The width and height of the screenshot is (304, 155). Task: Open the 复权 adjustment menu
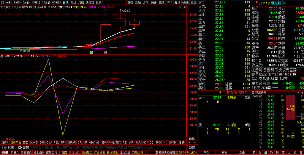click(x=130, y=3)
